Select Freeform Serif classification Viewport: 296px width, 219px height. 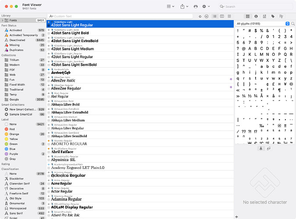tap(23, 194)
